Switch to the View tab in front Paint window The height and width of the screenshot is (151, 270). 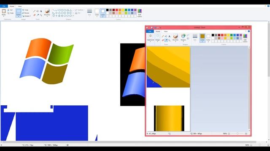166,31
